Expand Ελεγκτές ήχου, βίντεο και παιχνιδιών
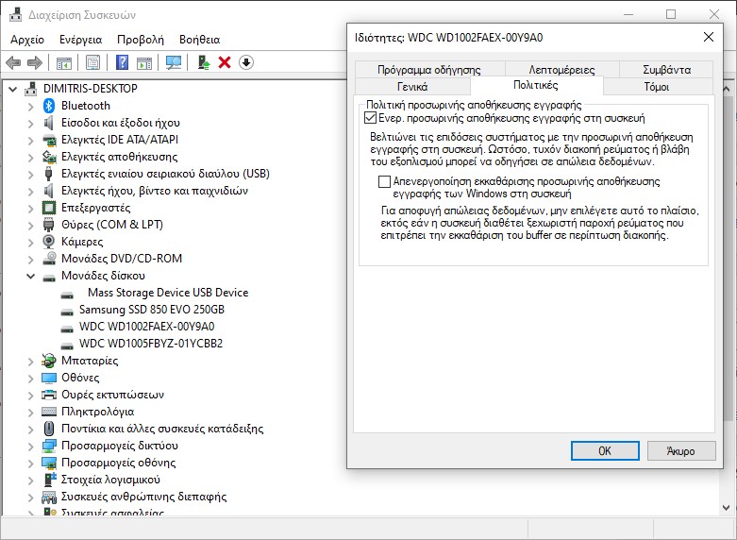This screenshot has height=540, width=737. pos(30,191)
